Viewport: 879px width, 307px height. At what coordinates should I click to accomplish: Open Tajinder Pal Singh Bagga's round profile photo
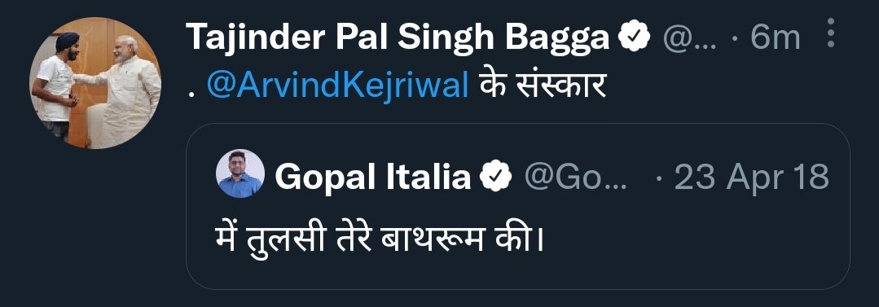pos(95,83)
